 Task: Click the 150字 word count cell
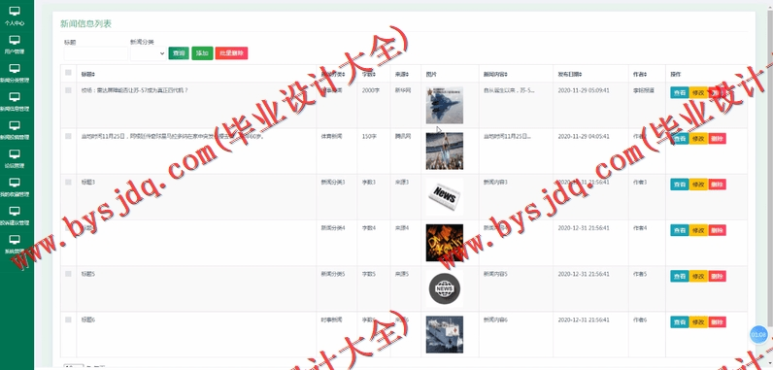pos(369,137)
